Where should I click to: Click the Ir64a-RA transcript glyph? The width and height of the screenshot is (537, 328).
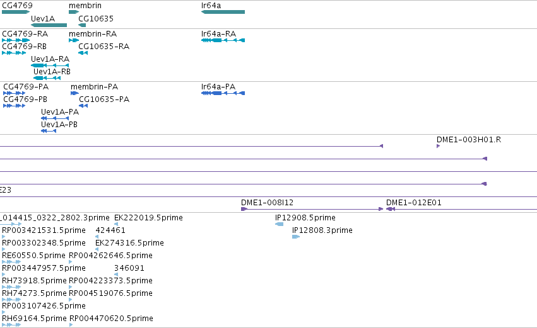[x=223, y=40]
